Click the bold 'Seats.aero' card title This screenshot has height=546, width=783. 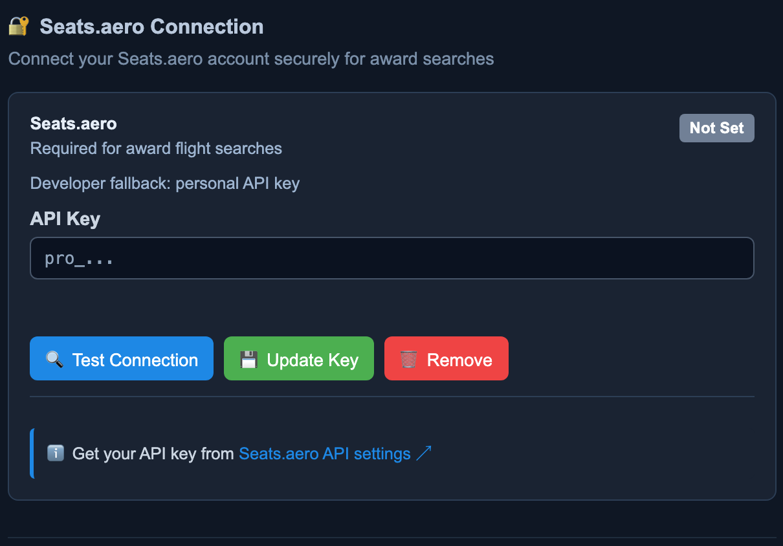click(x=73, y=123)
